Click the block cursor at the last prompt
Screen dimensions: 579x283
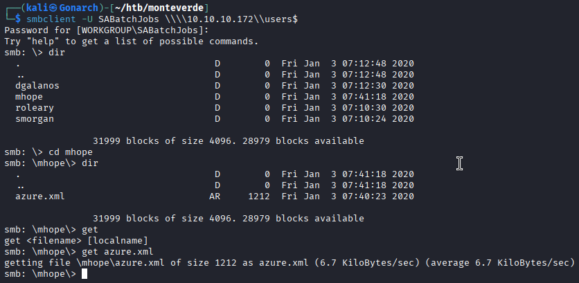[84, 274]
